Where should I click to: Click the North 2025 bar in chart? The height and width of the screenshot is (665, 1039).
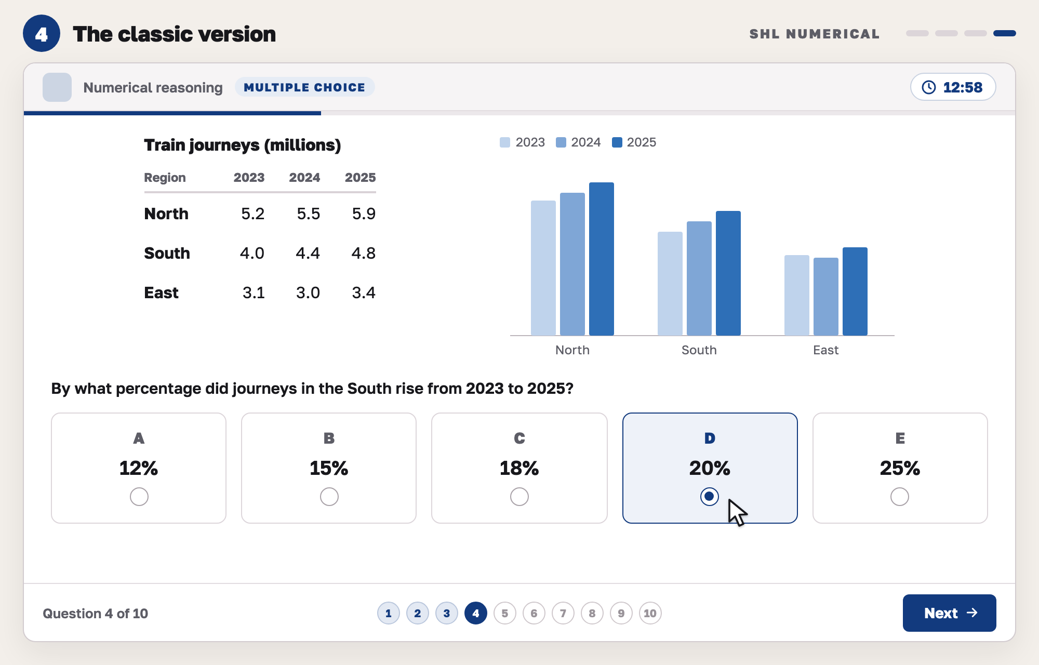(601, 259)
